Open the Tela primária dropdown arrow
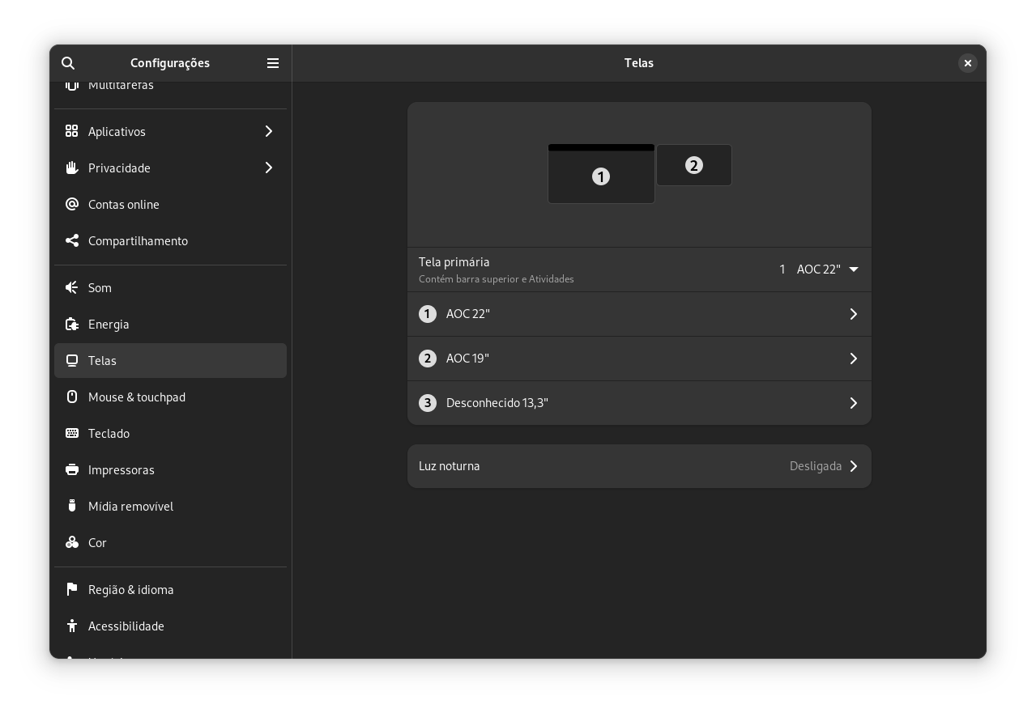The image size is (1036, 713). [x=854, y=269]
